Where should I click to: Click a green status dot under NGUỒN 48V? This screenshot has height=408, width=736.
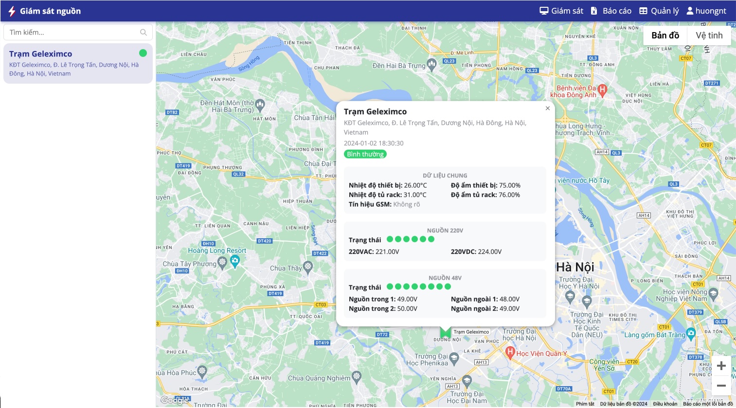coord(391,286)
